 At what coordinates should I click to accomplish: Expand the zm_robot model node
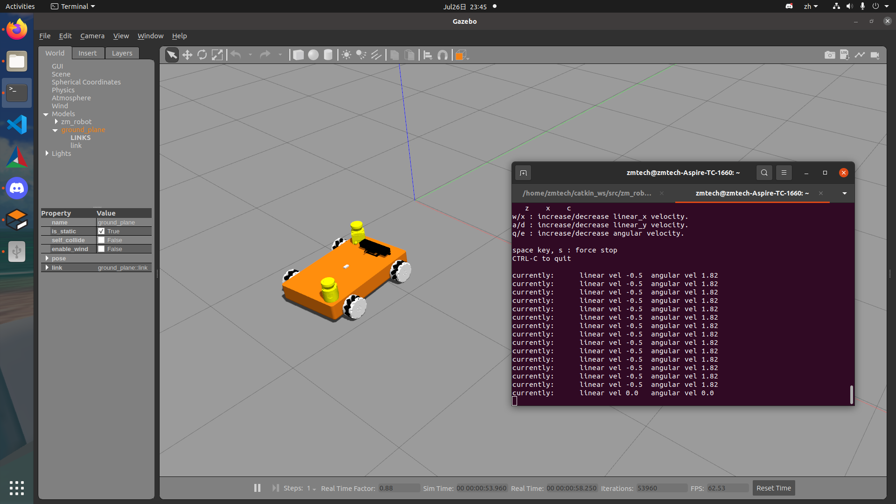(56, 121)
